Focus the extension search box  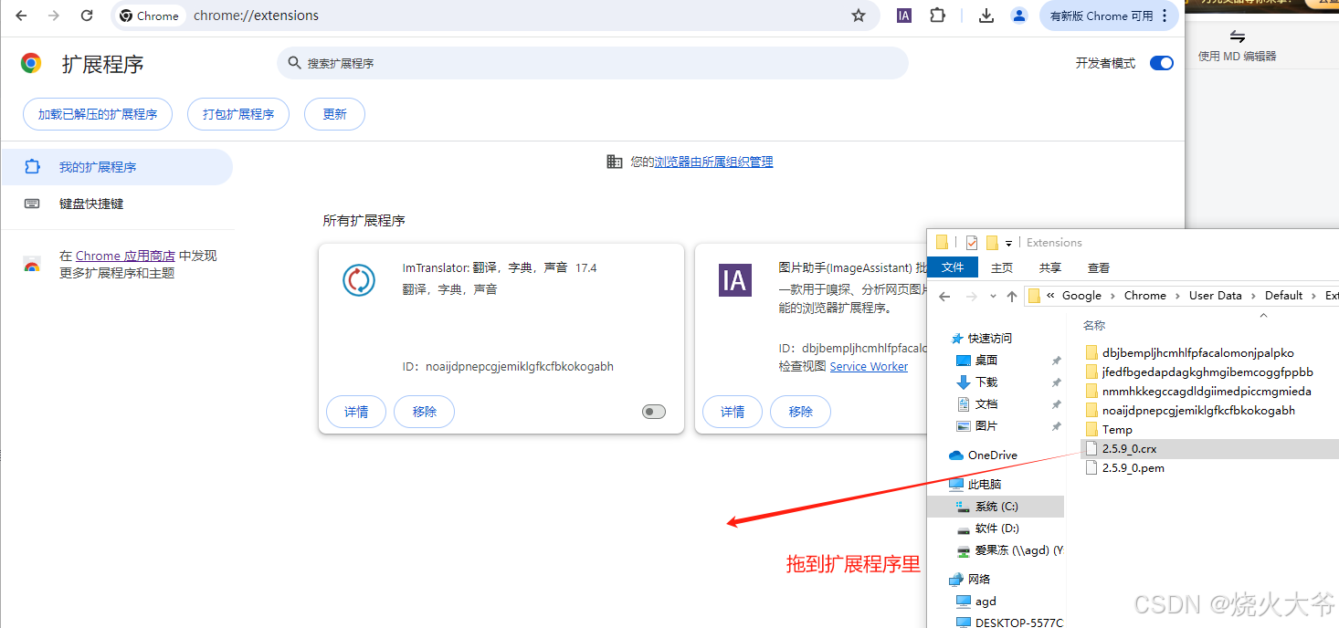coord(593,63)
